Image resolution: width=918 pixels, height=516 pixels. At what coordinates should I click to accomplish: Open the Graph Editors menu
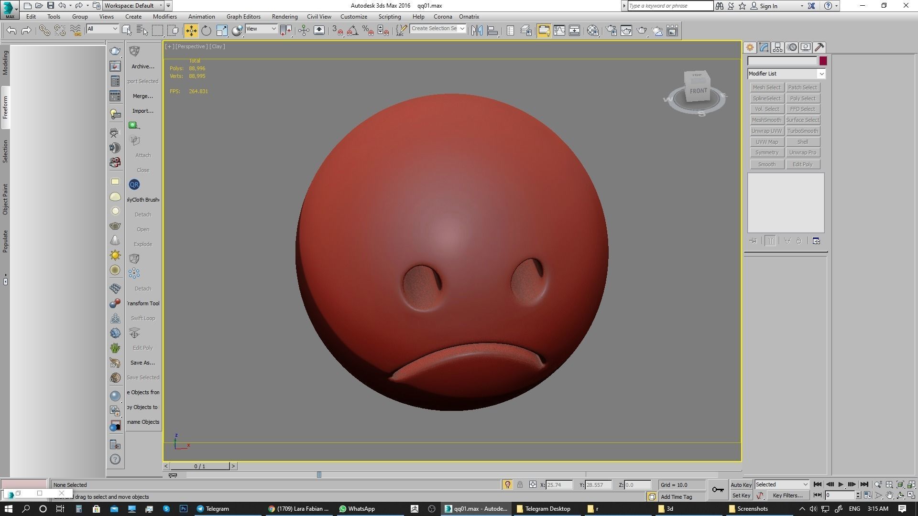point(243,17)
